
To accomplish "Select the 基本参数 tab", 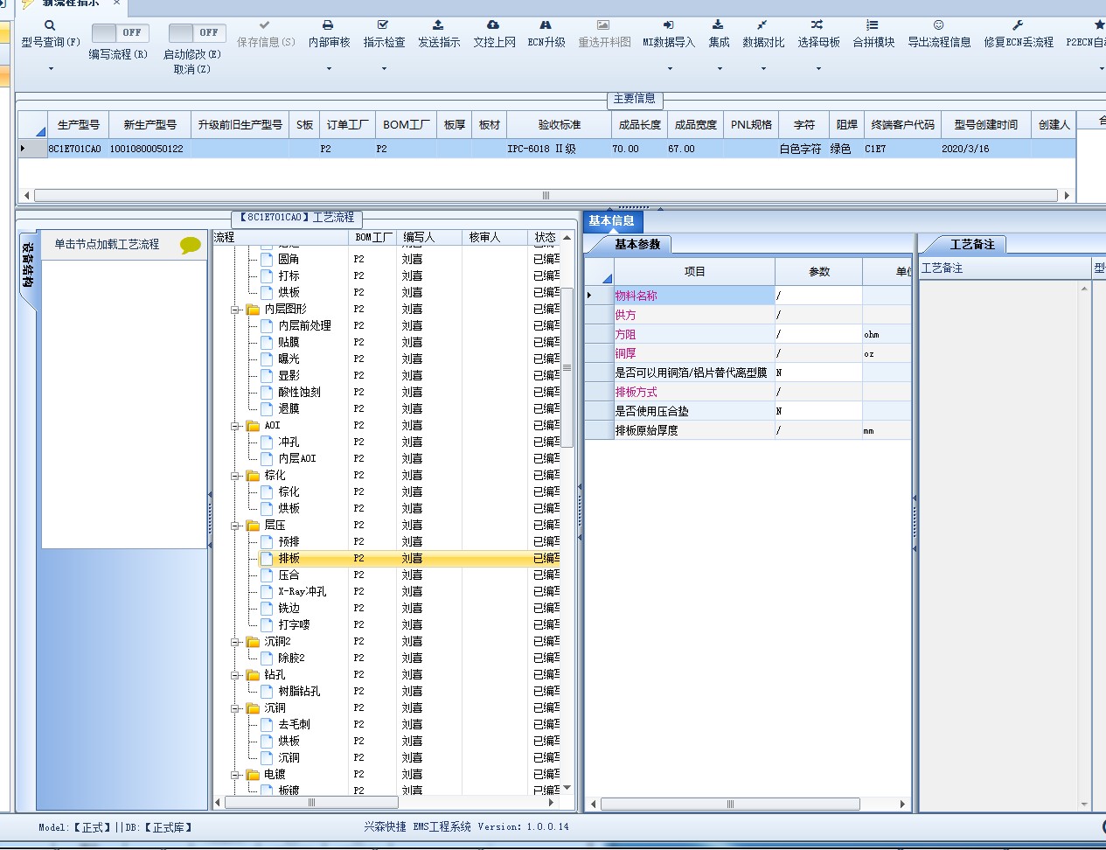I will 637,245.
